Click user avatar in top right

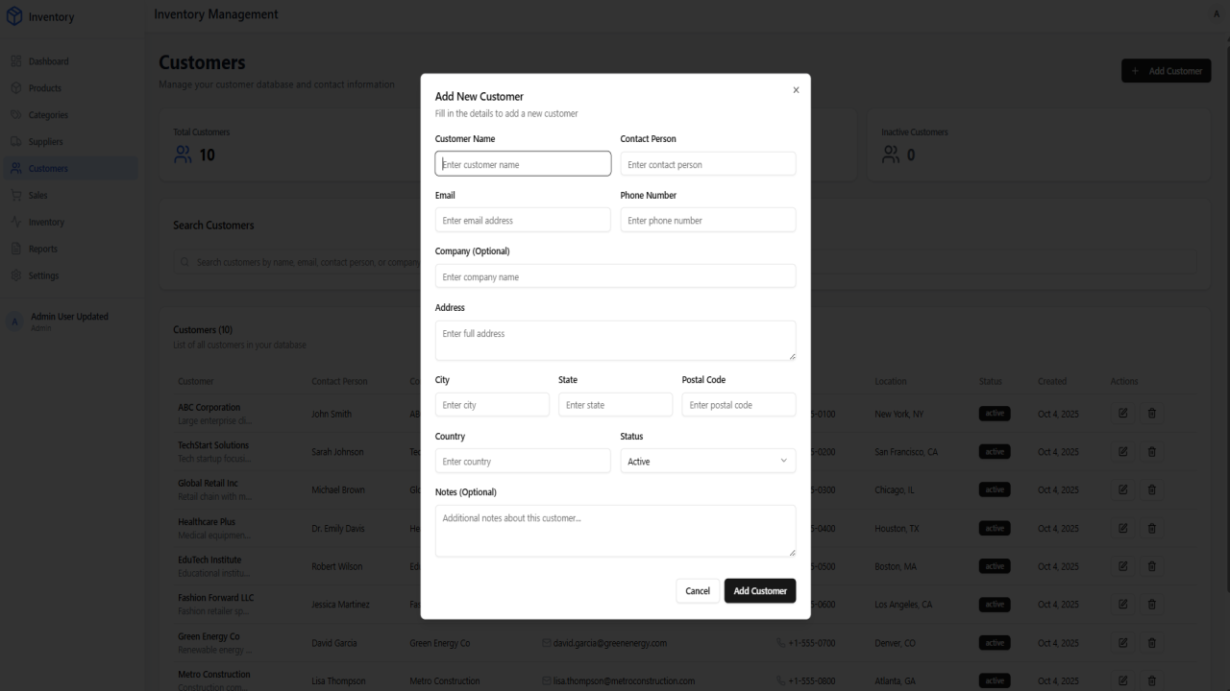(x=1217, y=14)
